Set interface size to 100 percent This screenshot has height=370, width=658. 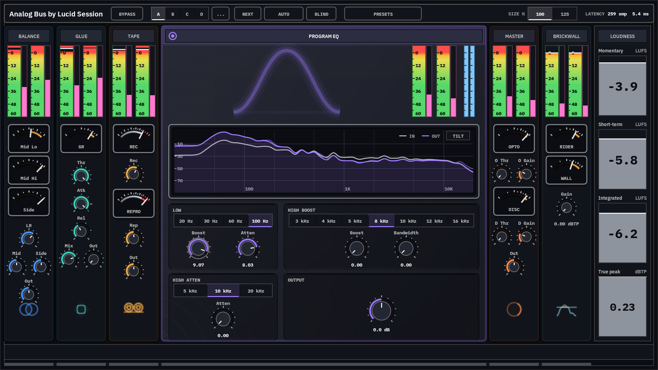[x=540, y=14]
